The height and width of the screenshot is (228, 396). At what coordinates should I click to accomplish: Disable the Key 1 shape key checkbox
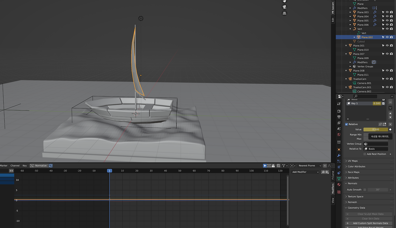384,103
